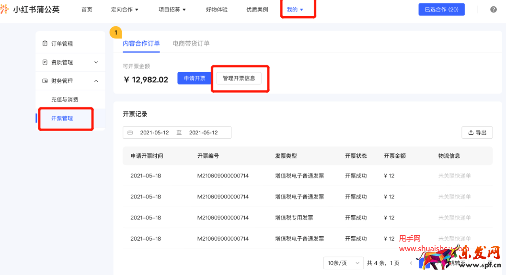The height and width of the screenshot is (275, 506).
Task: Click 开票成功 status in 增值税专用发票 row
Action: pos(356,218)
